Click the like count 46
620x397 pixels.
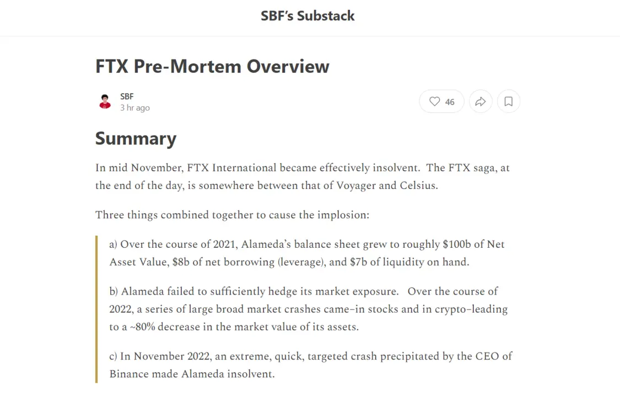(450, 102)
